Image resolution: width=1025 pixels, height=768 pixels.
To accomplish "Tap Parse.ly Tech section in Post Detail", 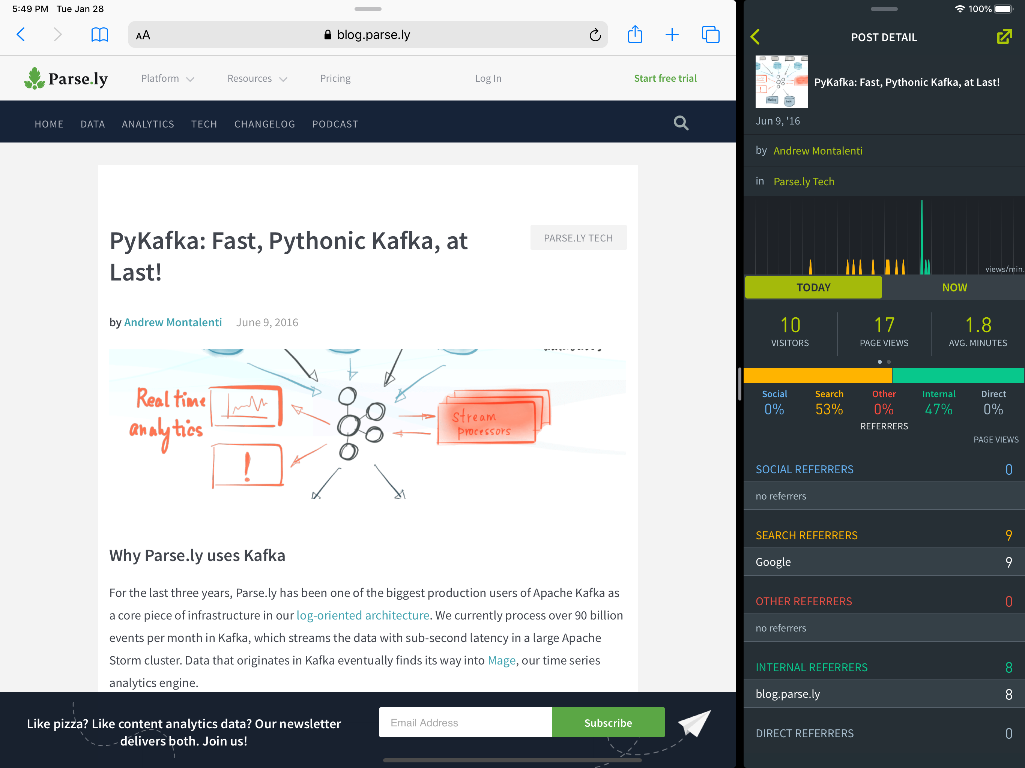I will coord(804,181).
